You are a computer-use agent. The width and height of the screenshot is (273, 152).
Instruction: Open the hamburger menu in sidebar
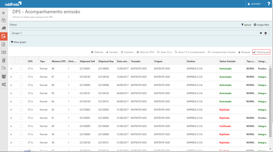point(4,13)
